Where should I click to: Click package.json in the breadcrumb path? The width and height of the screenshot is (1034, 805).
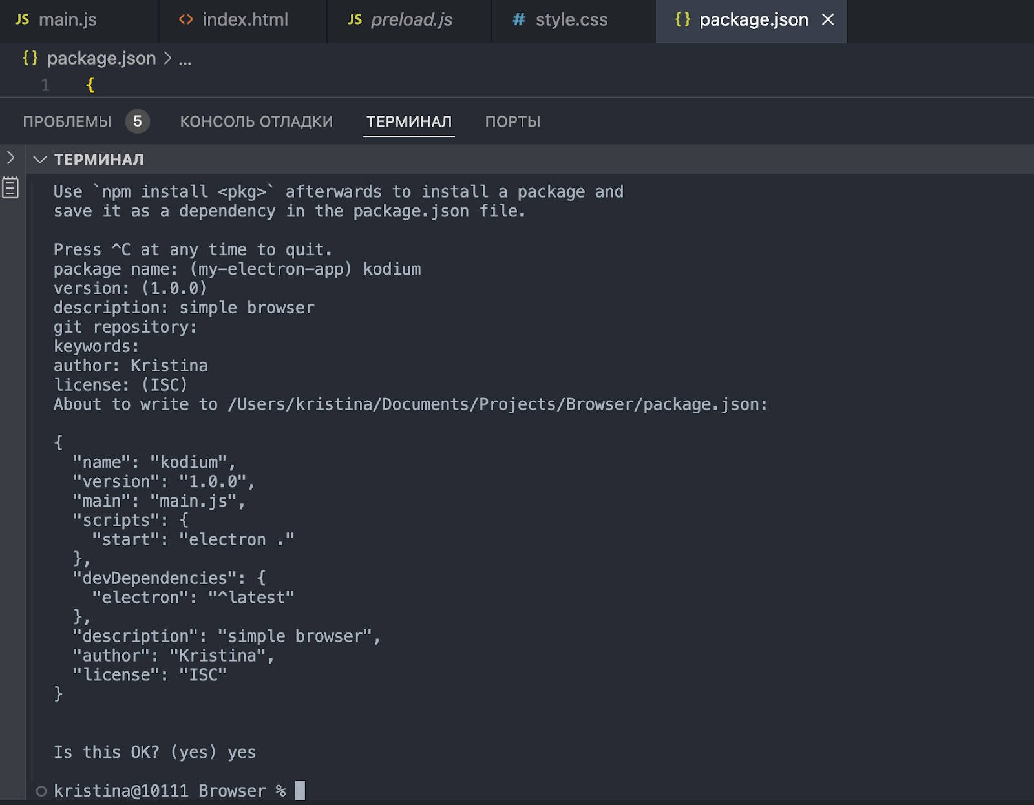pos(101,58)
